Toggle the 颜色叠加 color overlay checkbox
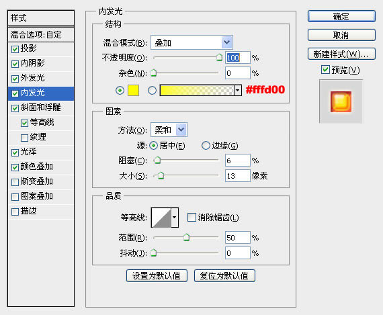Viewport: 383px width, 315px height. click(x=15, y=167)
